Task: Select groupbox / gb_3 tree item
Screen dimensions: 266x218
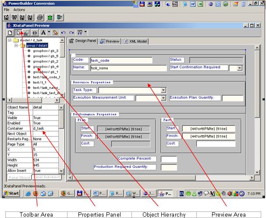Action: (x=46, y=51)
